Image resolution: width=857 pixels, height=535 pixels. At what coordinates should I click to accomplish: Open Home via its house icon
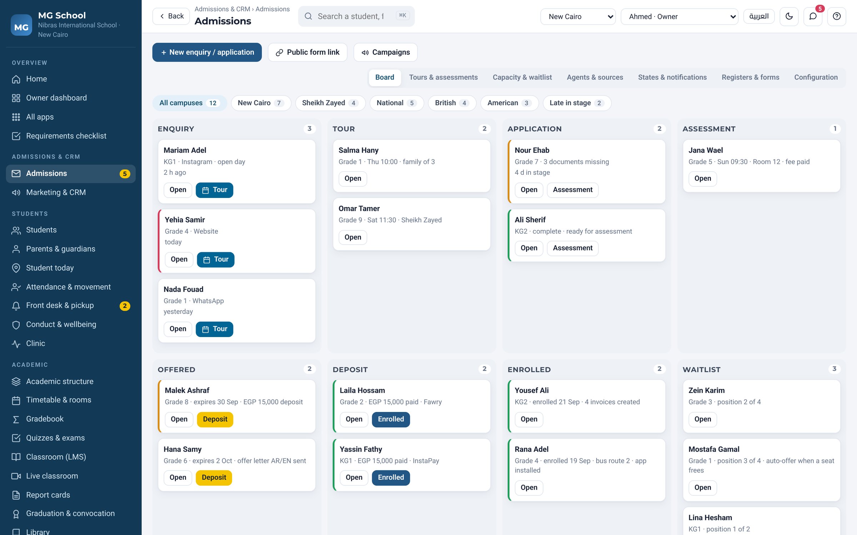16,79
